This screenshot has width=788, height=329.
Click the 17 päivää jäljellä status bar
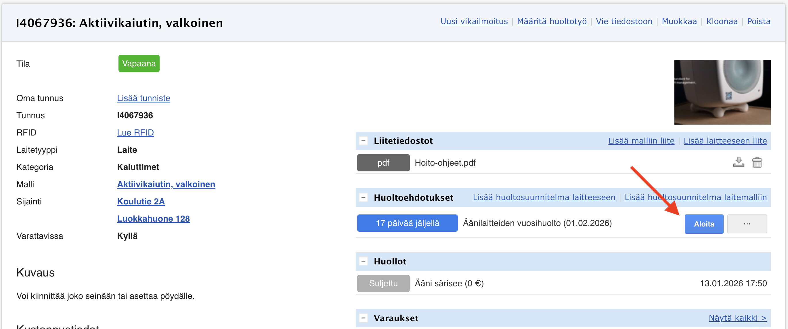(407, 223)
